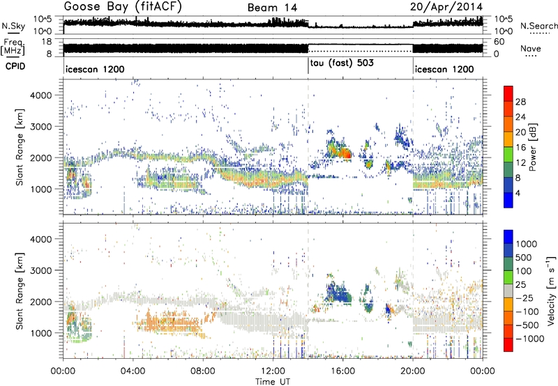Click the '28' tick on the Power scale

[x=520, y=102]
